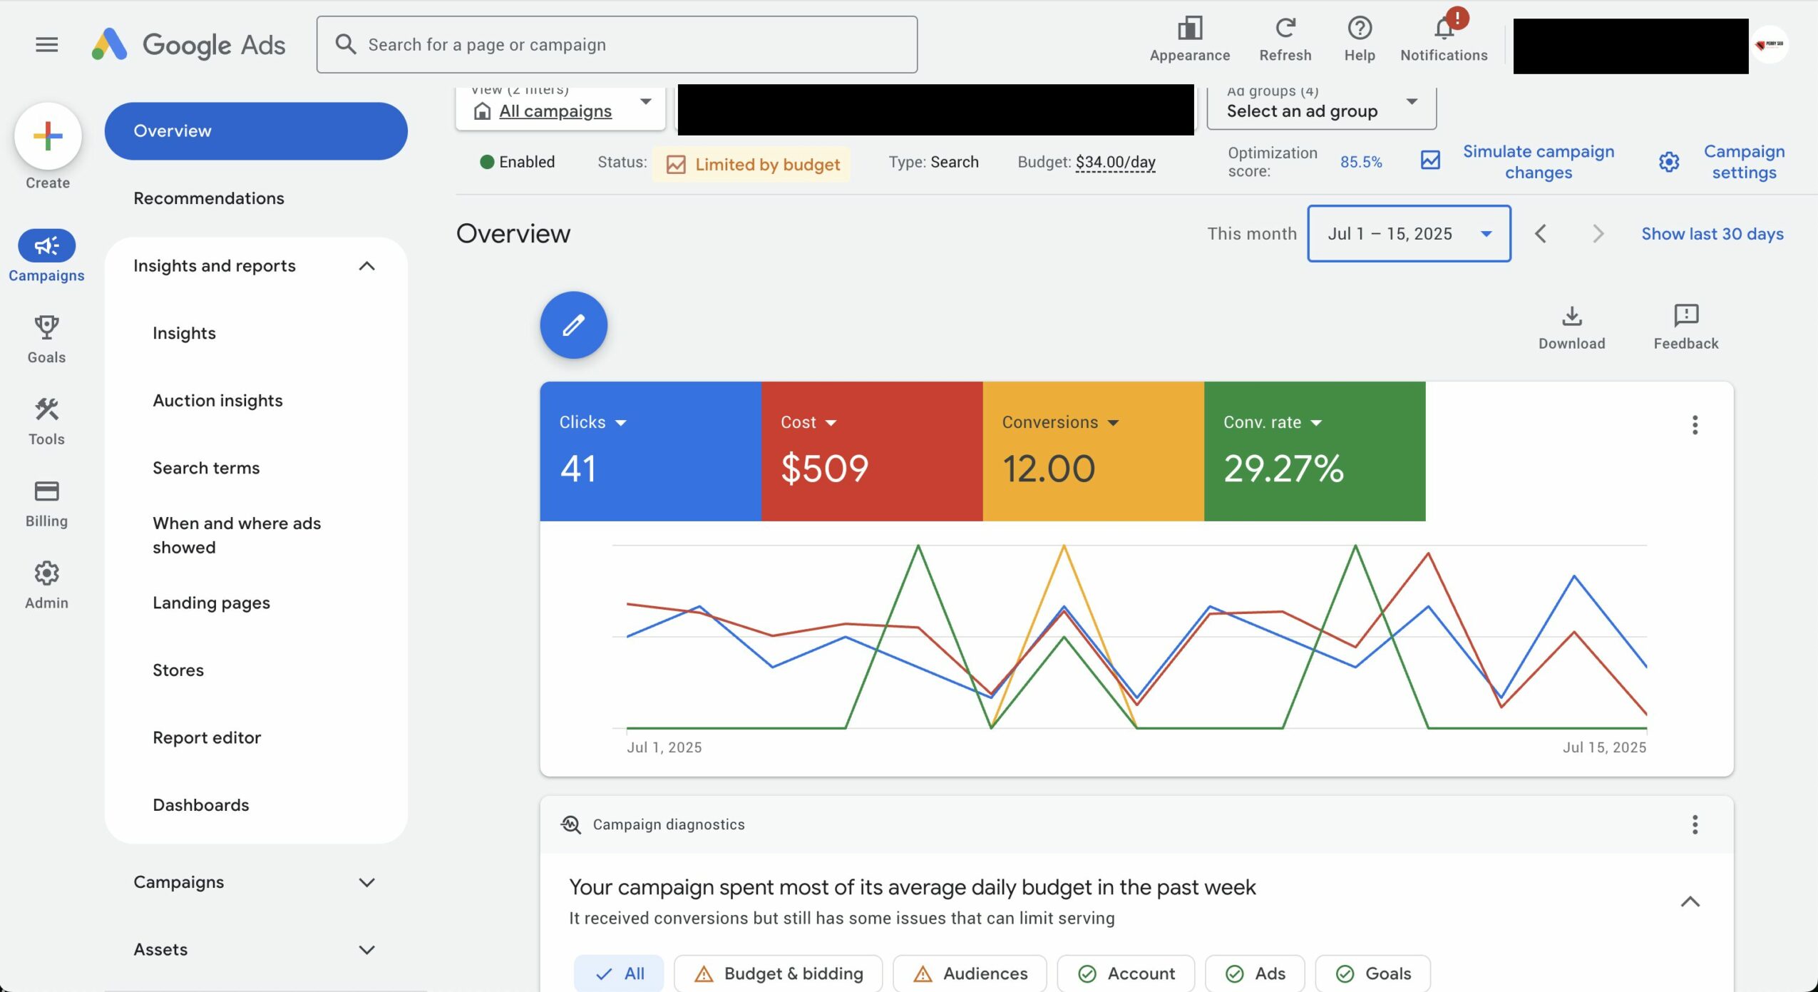This screenshot has width=1818, height=992.
Task: Open Search terms report
Action: point(206,468)
